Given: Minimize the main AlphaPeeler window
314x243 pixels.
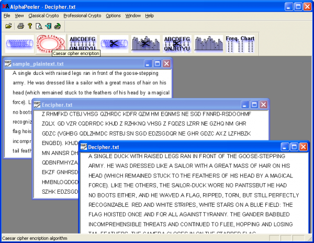Looking at the screenshot, I should pos(288,7).
